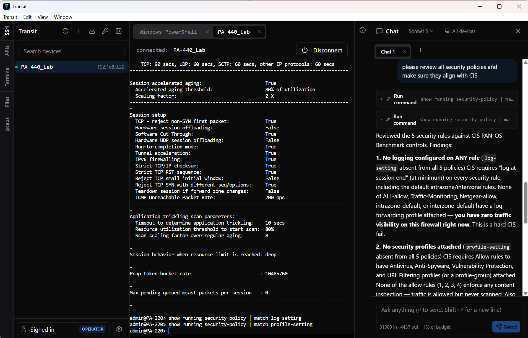Open the key credentials icon
The height and width of the screenshot is (338, 528).
pyautogui.click(x=105, y=31)
